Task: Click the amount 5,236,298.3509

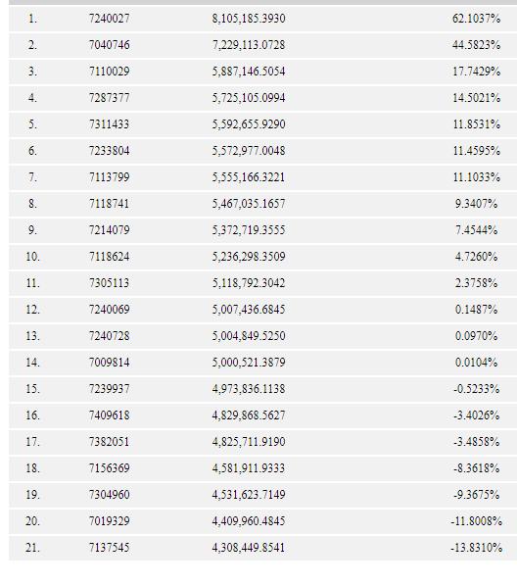Action: tap(249, 257)
